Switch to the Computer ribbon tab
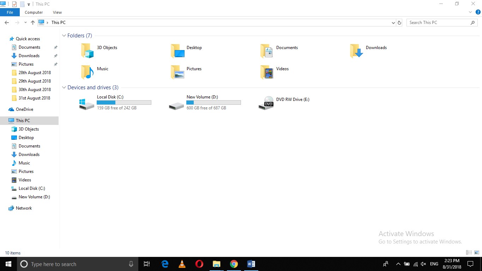 point(34,12)
